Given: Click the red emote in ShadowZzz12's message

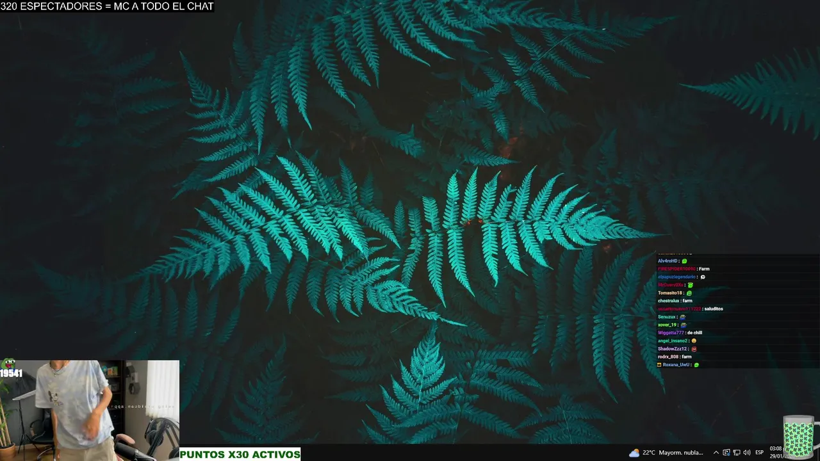Looking at the screenshot, I should (694, 349).
